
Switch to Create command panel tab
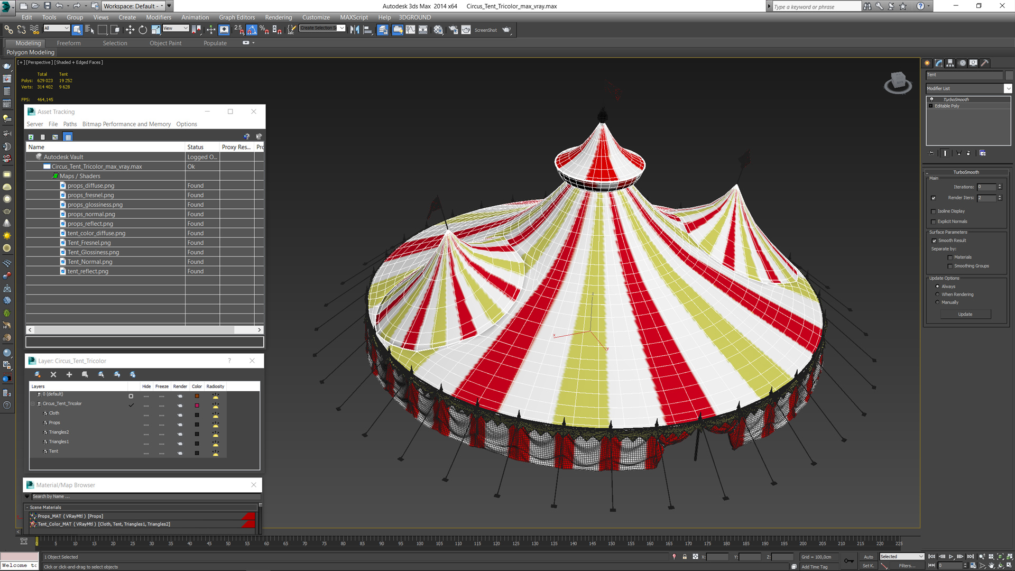pyautogui.click(x=927, y=63)
